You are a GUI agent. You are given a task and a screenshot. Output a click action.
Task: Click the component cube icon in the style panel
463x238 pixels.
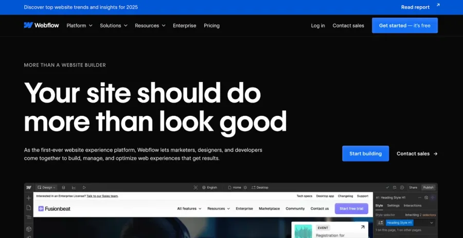coord(426,197)
